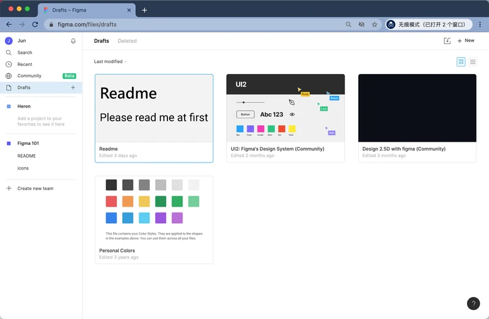Click the Jun account avatar
Screen dimensions: 489x319
coord(9,40)
